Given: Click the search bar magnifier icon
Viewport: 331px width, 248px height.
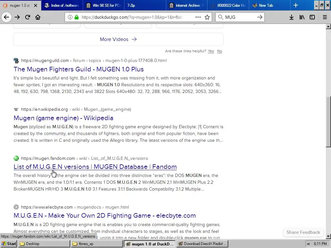Looking at the screenshot, I should coord(220,17).
